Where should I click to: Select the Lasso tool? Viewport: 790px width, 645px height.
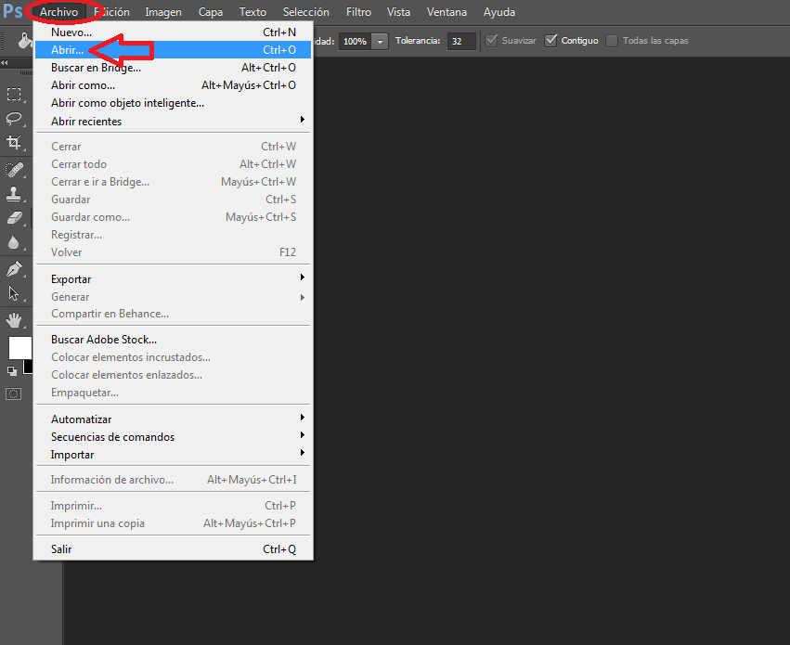[14, 118]
